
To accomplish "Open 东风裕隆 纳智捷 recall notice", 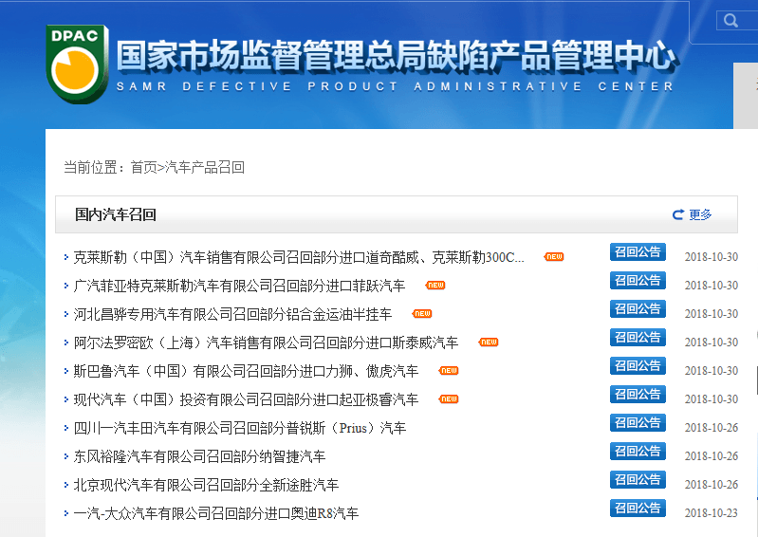I will click(199, 456).
